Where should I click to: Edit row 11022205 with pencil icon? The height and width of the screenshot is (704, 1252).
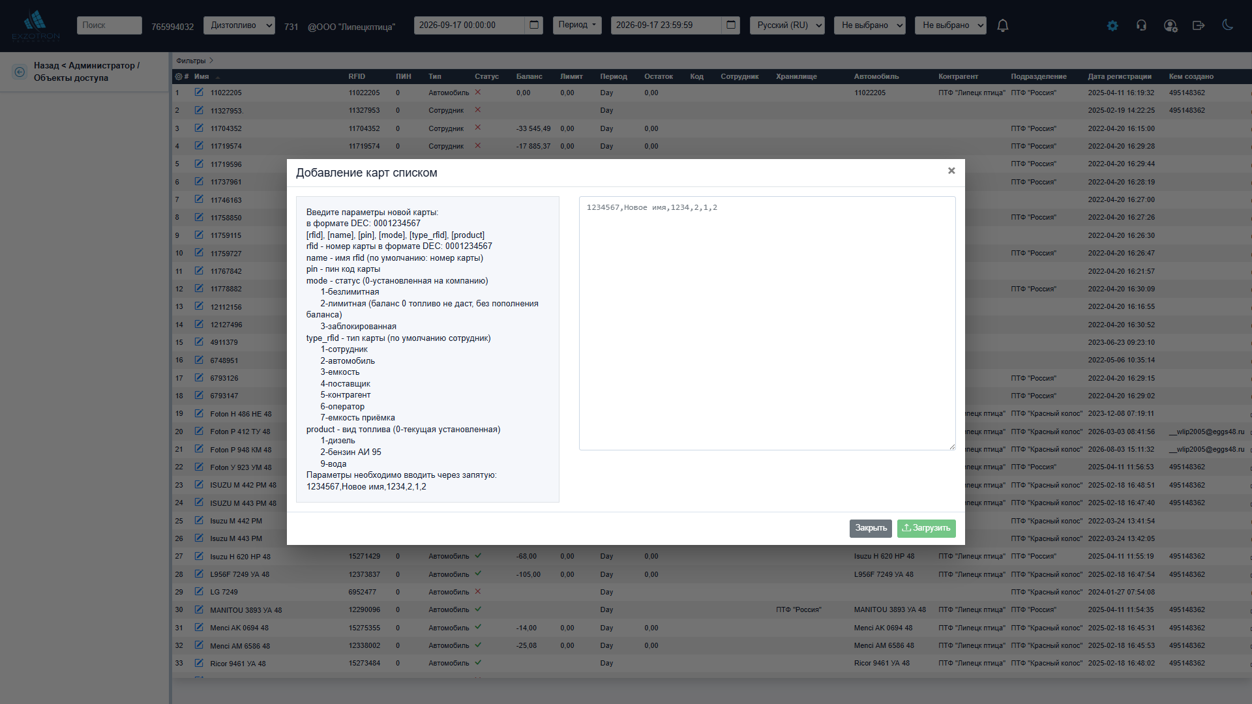pyautogui.click(x=199, y=93)
